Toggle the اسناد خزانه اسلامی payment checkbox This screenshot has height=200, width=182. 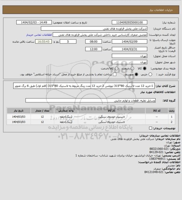[x=115, y=74]
